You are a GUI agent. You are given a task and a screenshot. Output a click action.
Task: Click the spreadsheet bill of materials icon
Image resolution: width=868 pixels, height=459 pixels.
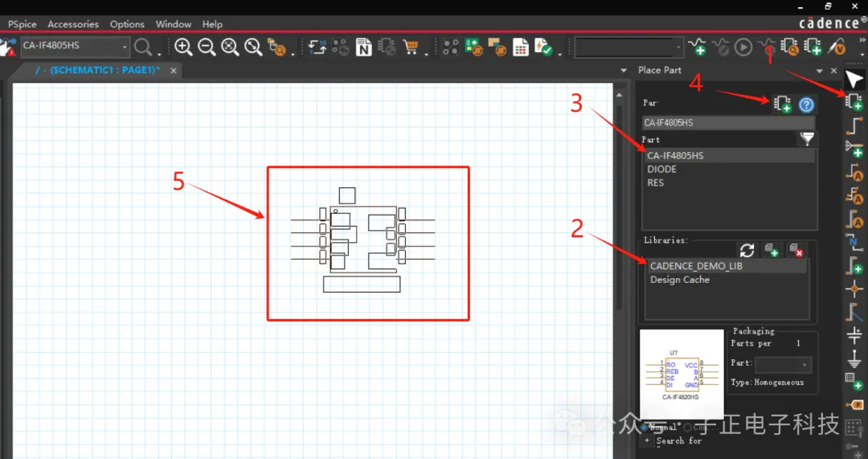pos(520,47)
